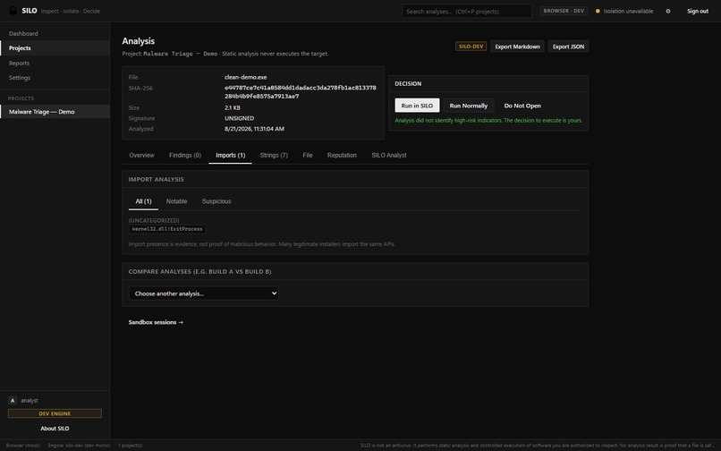Click the 2.1 KB size value
This screenshot has height=451, width=721.
click(x=233, y=107)
